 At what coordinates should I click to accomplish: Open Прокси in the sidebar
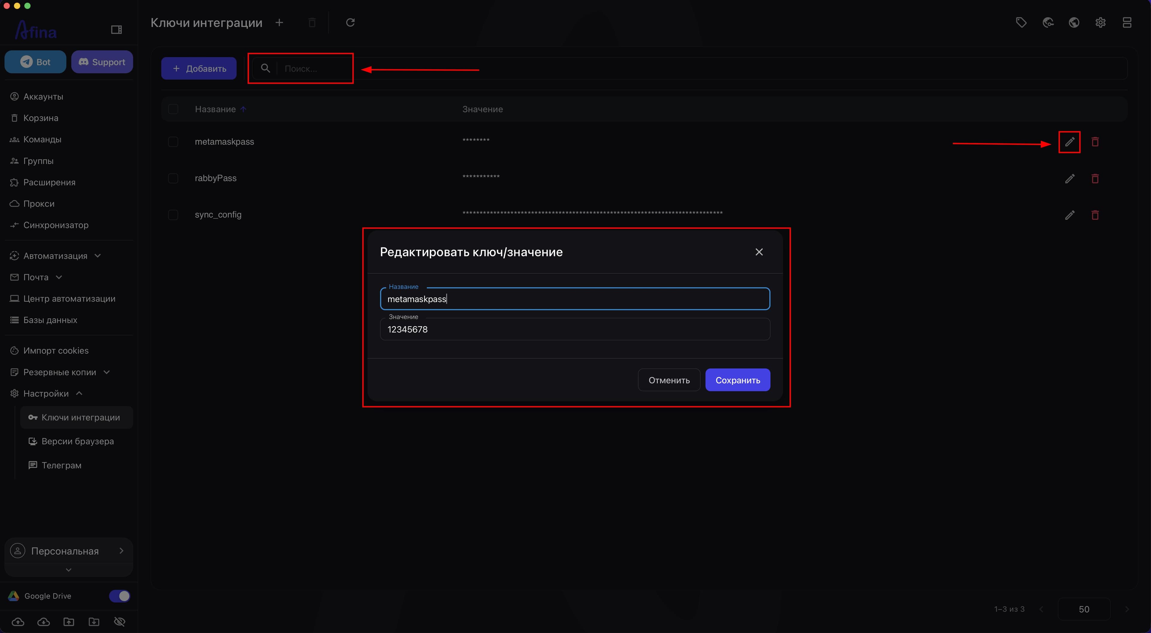point(38,204)
